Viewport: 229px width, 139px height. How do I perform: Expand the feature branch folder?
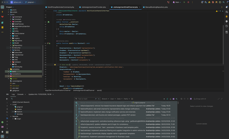click(x=13, y=112)
